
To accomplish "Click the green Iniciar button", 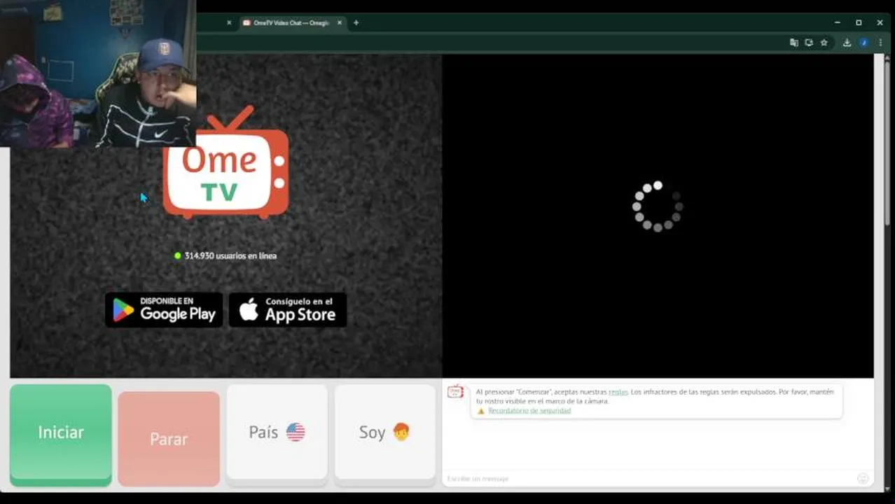I will 61,434.
